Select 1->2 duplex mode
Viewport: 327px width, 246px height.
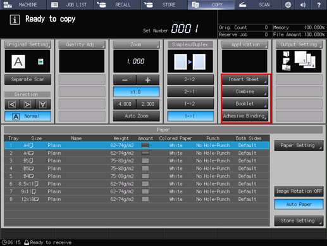190,104
